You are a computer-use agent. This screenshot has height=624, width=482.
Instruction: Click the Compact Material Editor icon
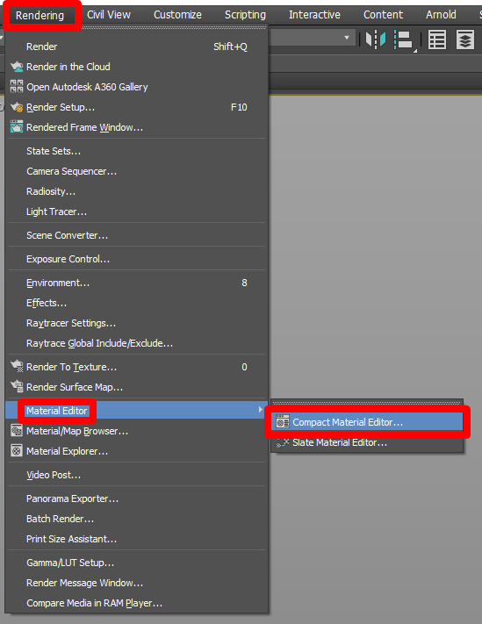(283, 422)
